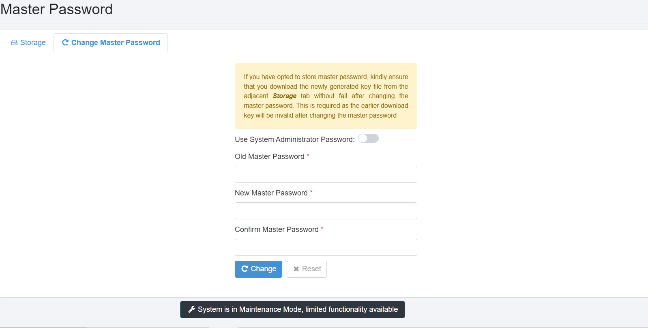648x328 pixels.
Task: Click the refresh icon on Change Master Password tab
Action: [x=65, y=43]
